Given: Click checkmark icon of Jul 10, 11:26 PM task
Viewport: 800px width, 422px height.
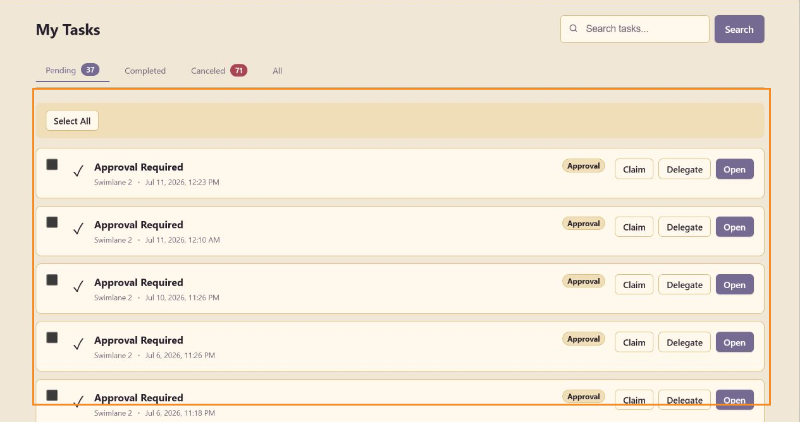Looking at the screenshot, I should [x=78, y=287].
